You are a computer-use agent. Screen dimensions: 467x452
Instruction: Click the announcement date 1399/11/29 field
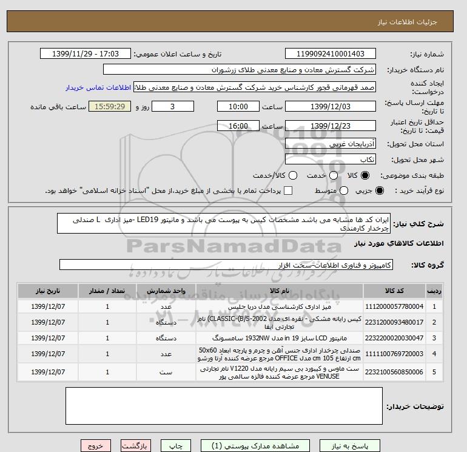[85, 53]
